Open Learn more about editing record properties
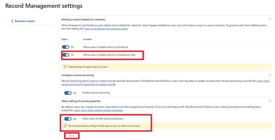This screenshot has height=140, width=275. pyautogui.click(x=98, y=110)
